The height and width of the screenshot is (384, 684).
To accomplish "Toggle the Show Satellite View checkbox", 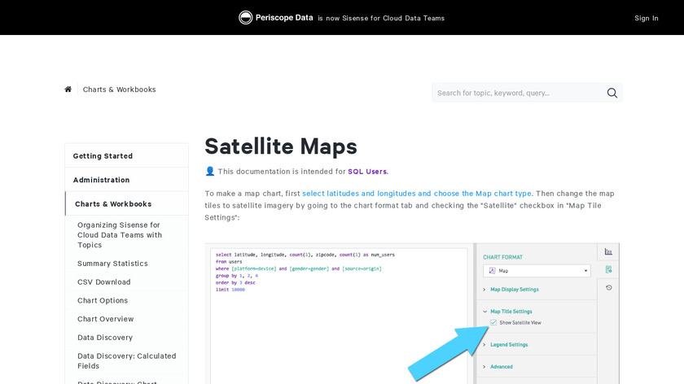I will 493,323.
